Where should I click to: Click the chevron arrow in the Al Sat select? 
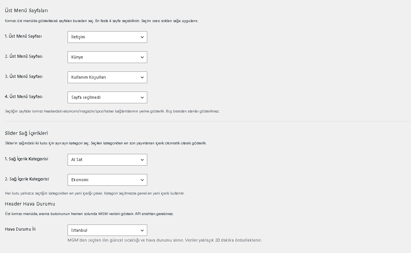(142, 160)
